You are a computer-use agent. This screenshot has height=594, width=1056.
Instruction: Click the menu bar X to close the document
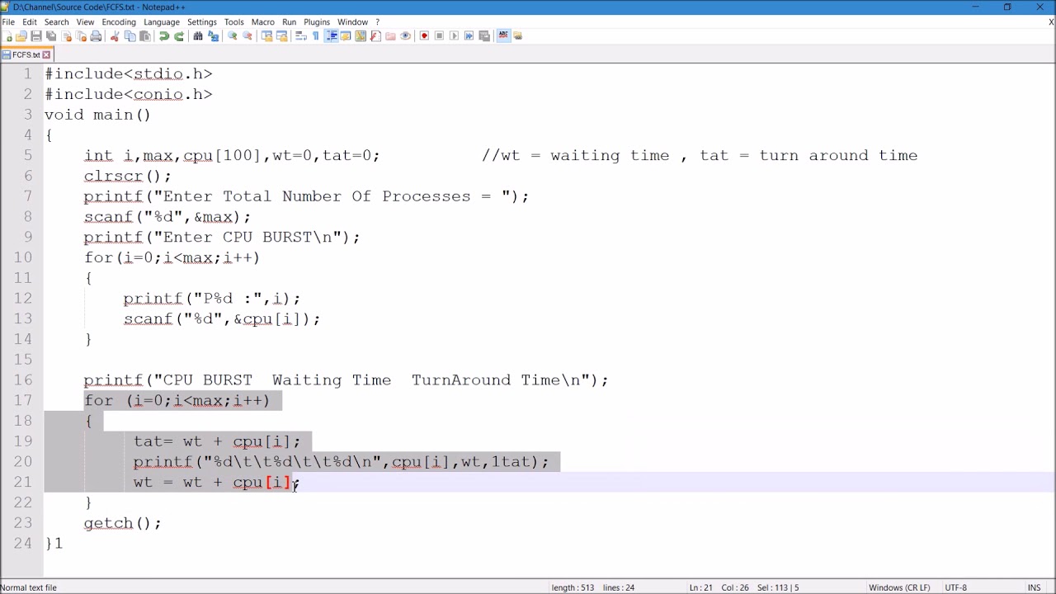(1050, 22)
